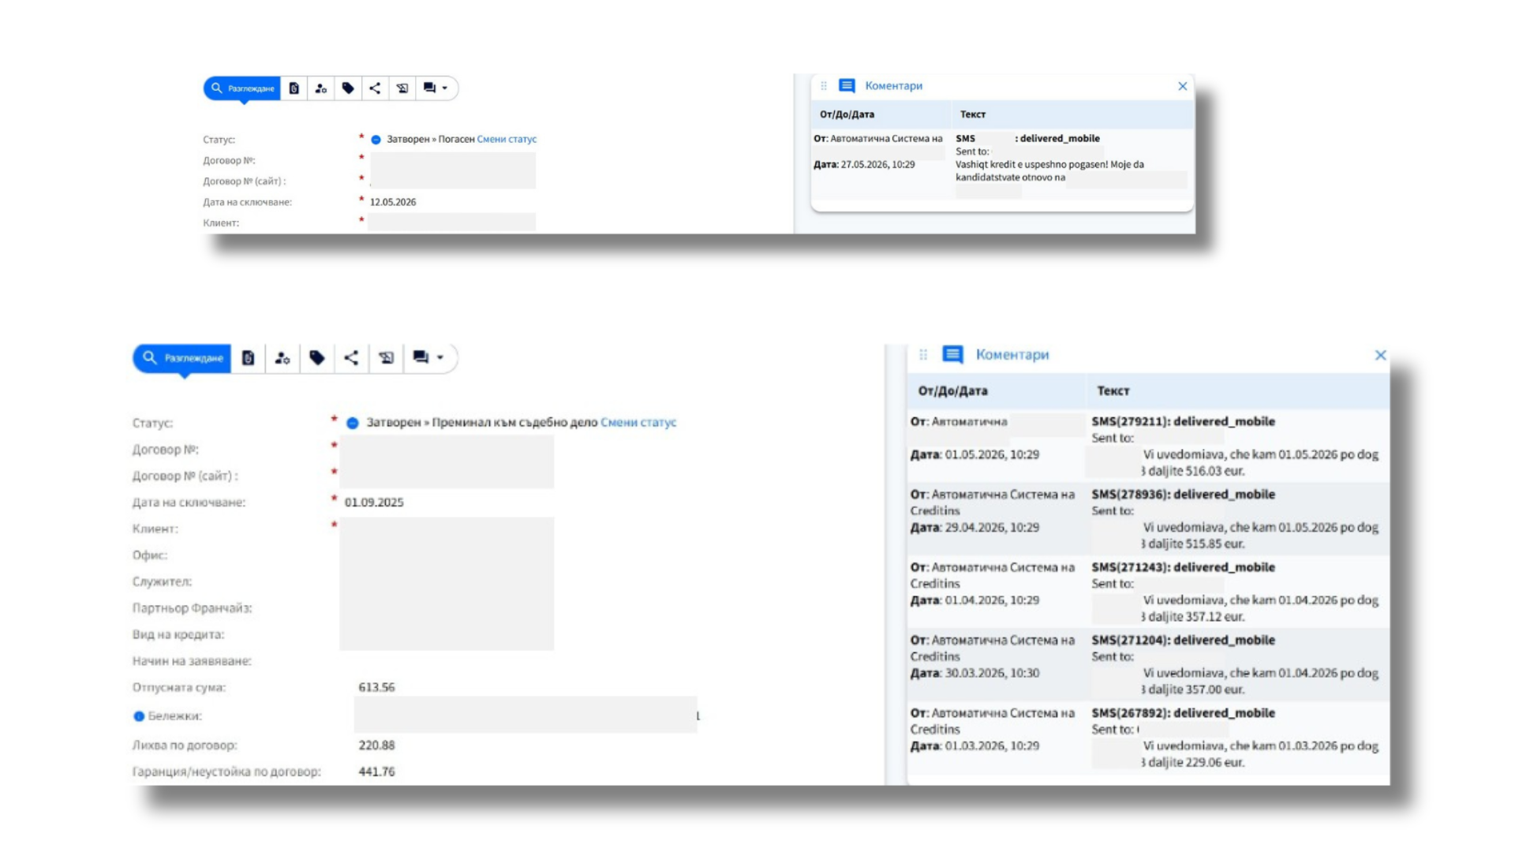The image size is (1515, 852).
Task: Click drag handle of Коментари panel listing SMS(279211)
Action: click(x=923, y=355)
